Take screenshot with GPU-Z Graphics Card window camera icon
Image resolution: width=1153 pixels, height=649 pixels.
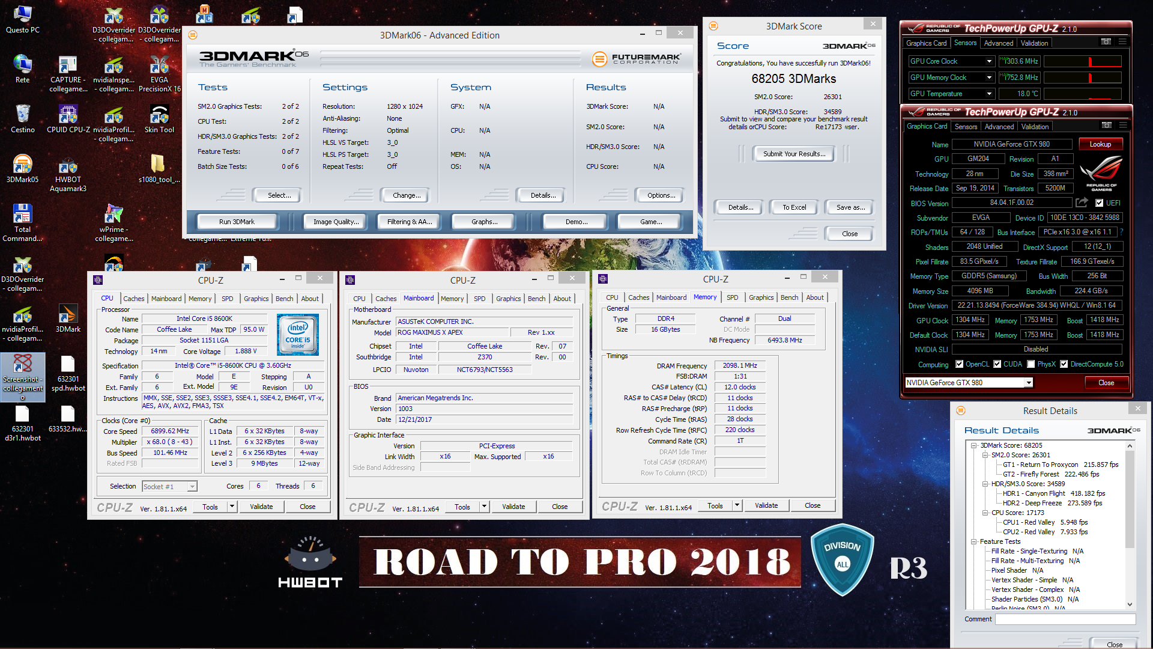(x=1106, y=126)
